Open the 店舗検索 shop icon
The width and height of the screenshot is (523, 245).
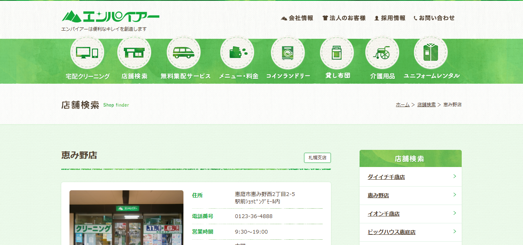point(134,53)
